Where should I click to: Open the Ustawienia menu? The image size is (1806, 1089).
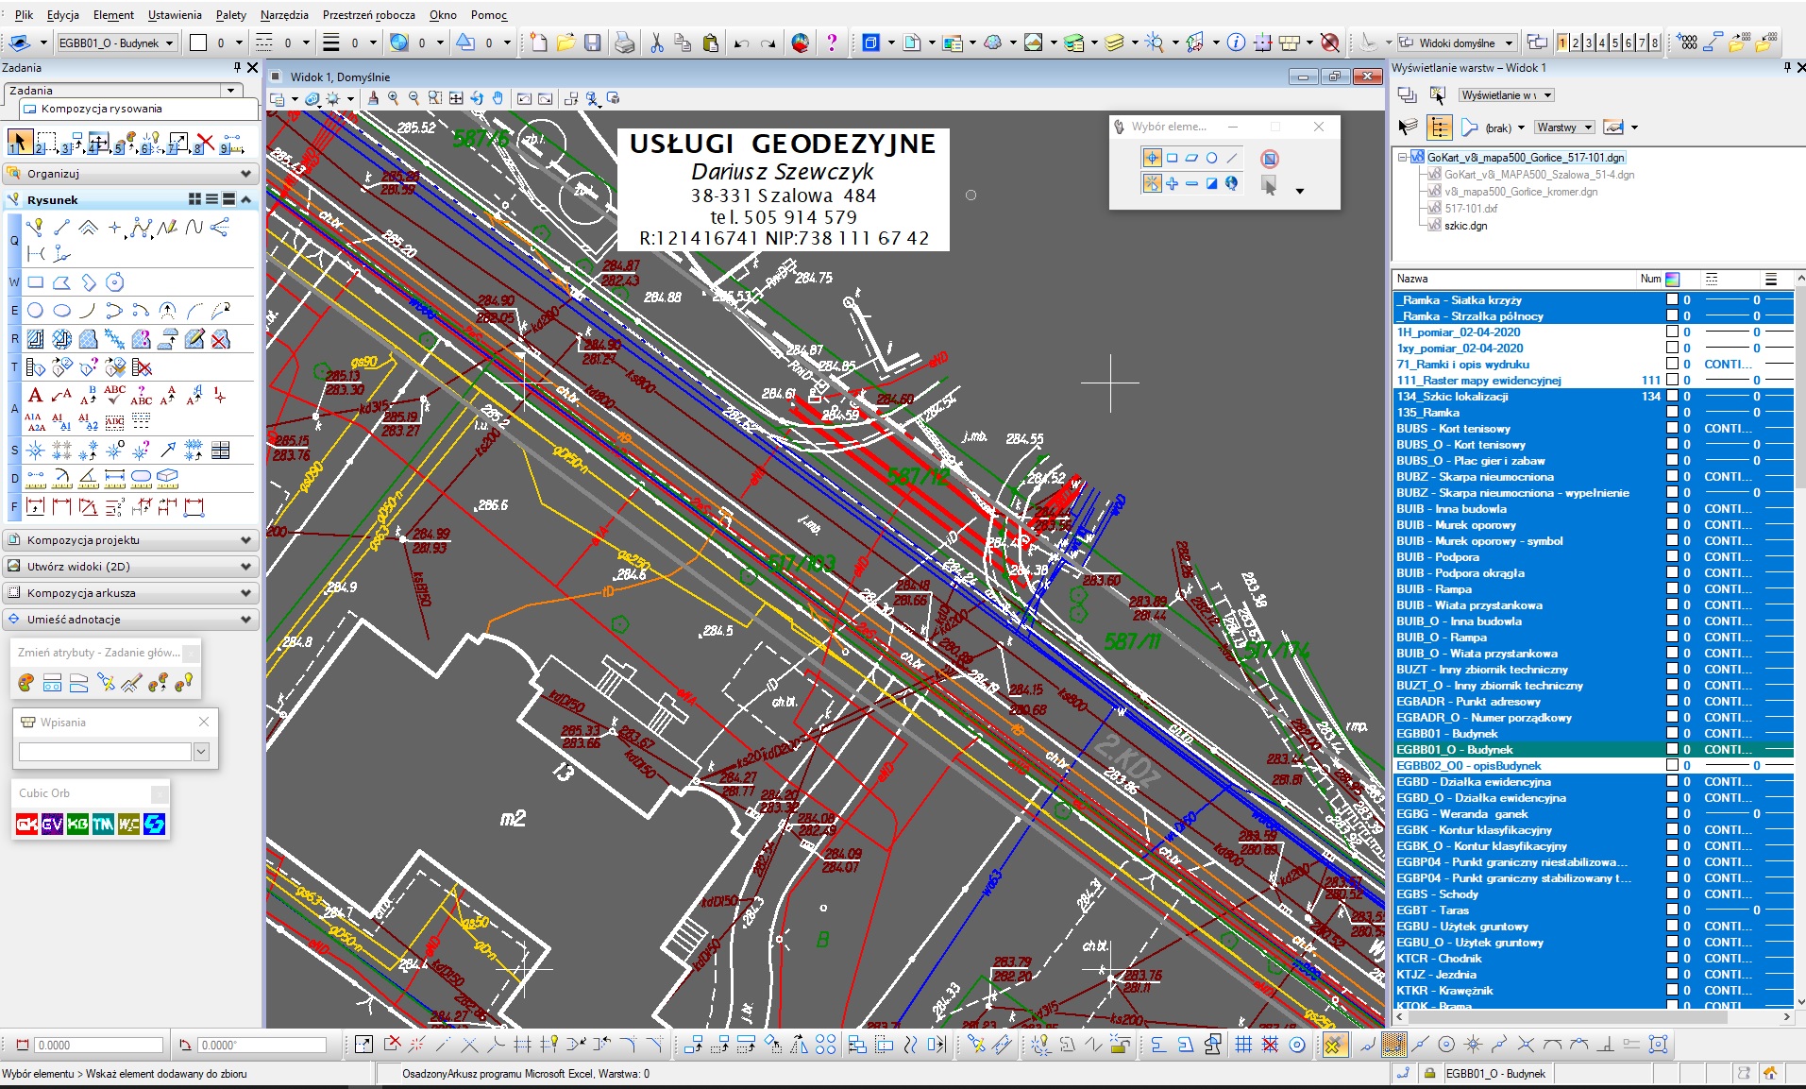coord(175,15)
